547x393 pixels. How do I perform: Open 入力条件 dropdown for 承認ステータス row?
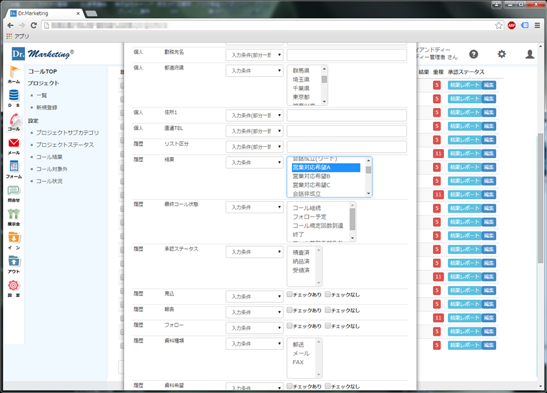pos(254,252)
